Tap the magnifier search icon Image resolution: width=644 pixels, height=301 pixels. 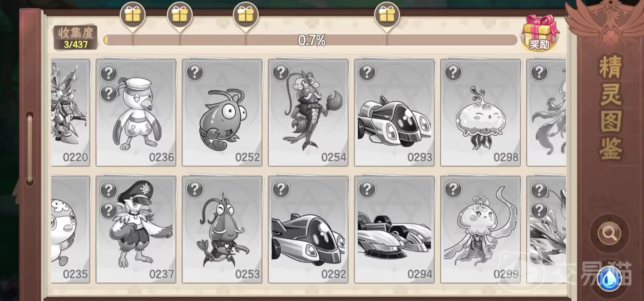click(x=609, y=232)
